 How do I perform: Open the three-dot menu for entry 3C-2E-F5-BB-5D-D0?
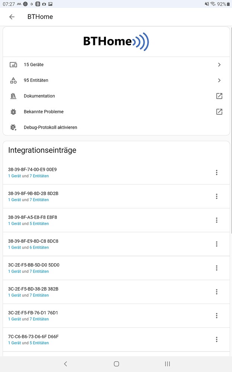point(217,268)
